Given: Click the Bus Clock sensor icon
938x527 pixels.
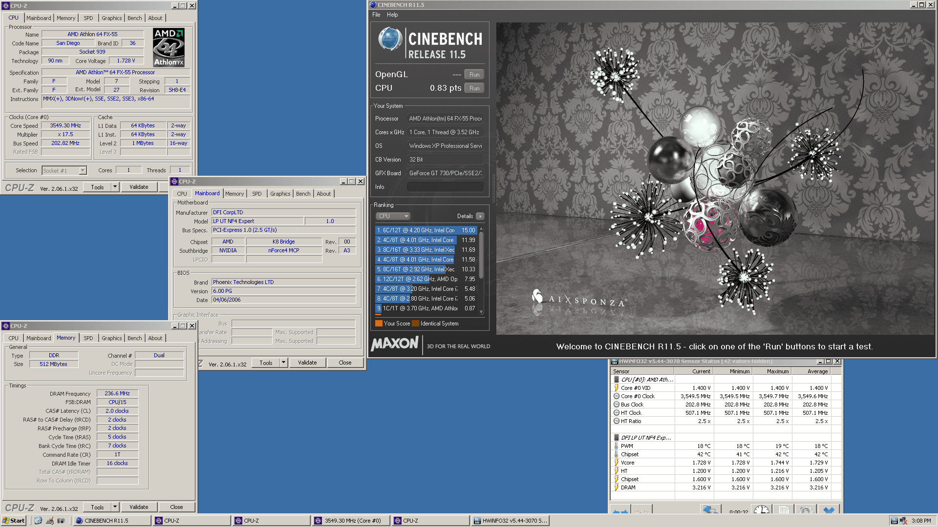Looking at the screenshot, I should coord(617,405).
